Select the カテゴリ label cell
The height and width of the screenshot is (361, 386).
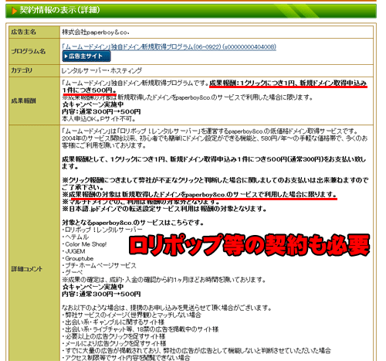34,70
